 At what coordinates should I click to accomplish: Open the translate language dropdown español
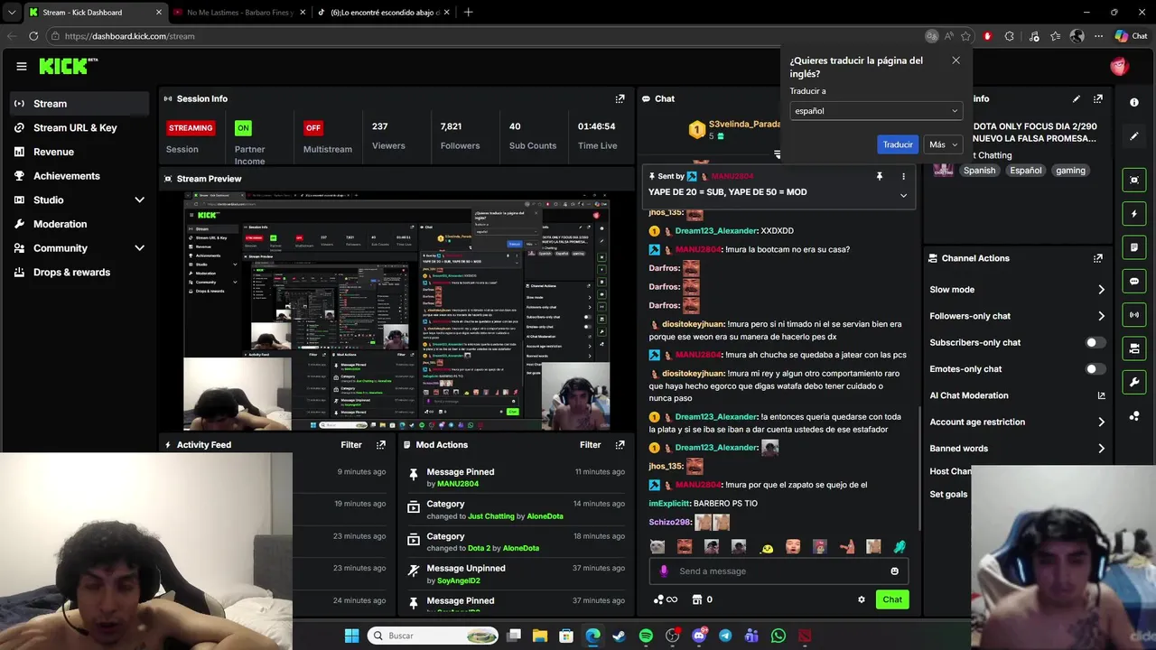point(876,111)
